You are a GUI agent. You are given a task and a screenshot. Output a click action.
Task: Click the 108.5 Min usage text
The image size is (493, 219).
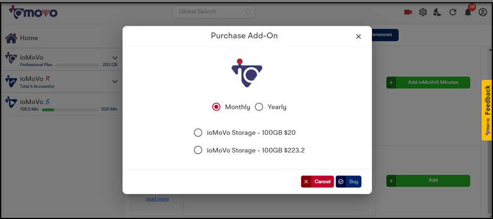29,109
